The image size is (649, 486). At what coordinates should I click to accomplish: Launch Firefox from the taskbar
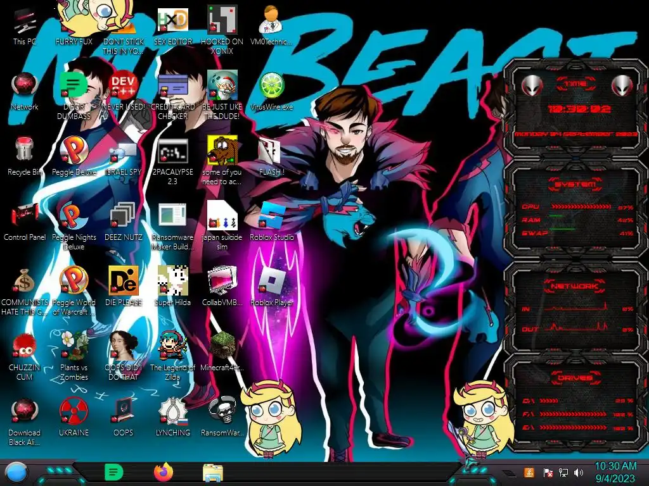point(163,472)
